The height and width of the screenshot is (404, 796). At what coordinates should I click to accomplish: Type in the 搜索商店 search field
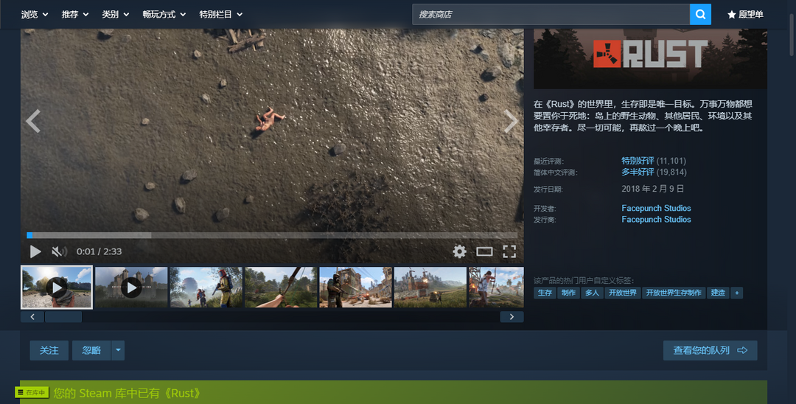[x=551, y=14]
